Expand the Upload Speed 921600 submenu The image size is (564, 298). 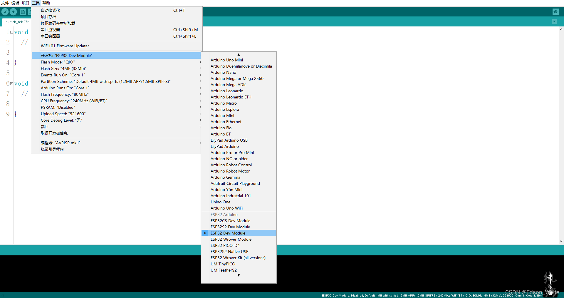[x=117, y=114]
